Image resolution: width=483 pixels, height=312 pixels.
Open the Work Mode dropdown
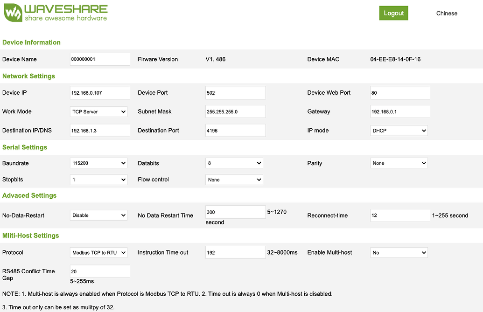98,111
